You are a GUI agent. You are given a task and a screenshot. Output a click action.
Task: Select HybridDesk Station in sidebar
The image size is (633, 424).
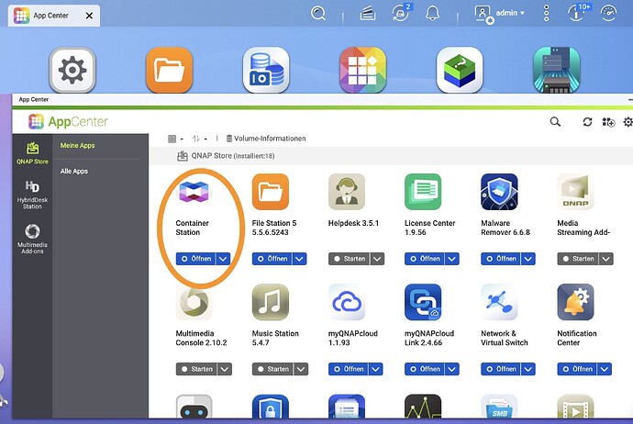click(32, 195)
